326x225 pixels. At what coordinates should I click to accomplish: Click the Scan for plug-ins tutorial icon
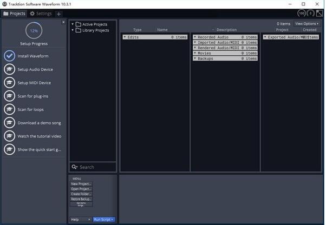pos(9,96)
